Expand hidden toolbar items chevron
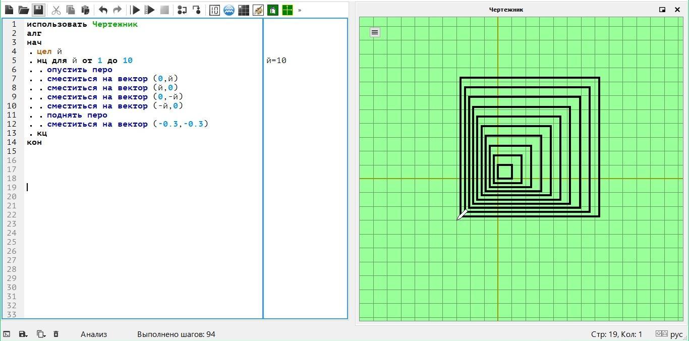The width and height of the screenshot is (689, 341). point(300,10)
